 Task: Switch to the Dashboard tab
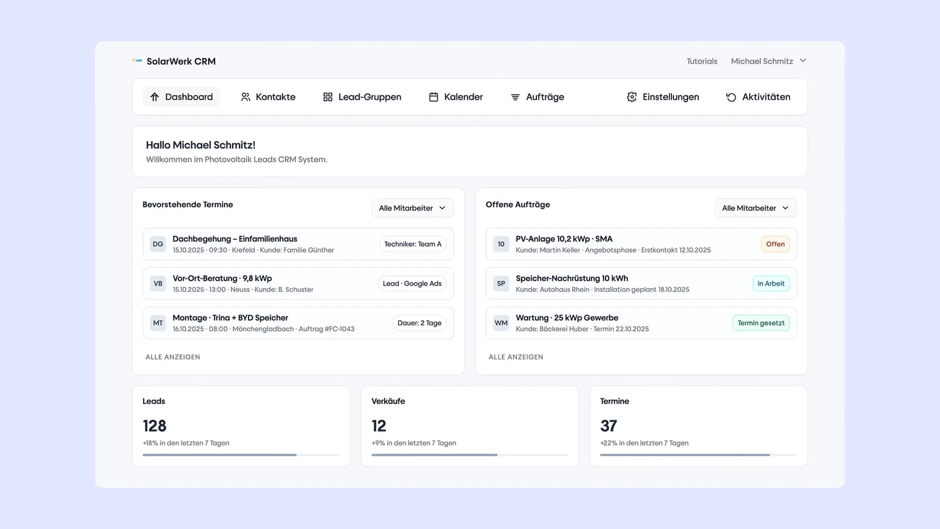[x=181, y=97]
